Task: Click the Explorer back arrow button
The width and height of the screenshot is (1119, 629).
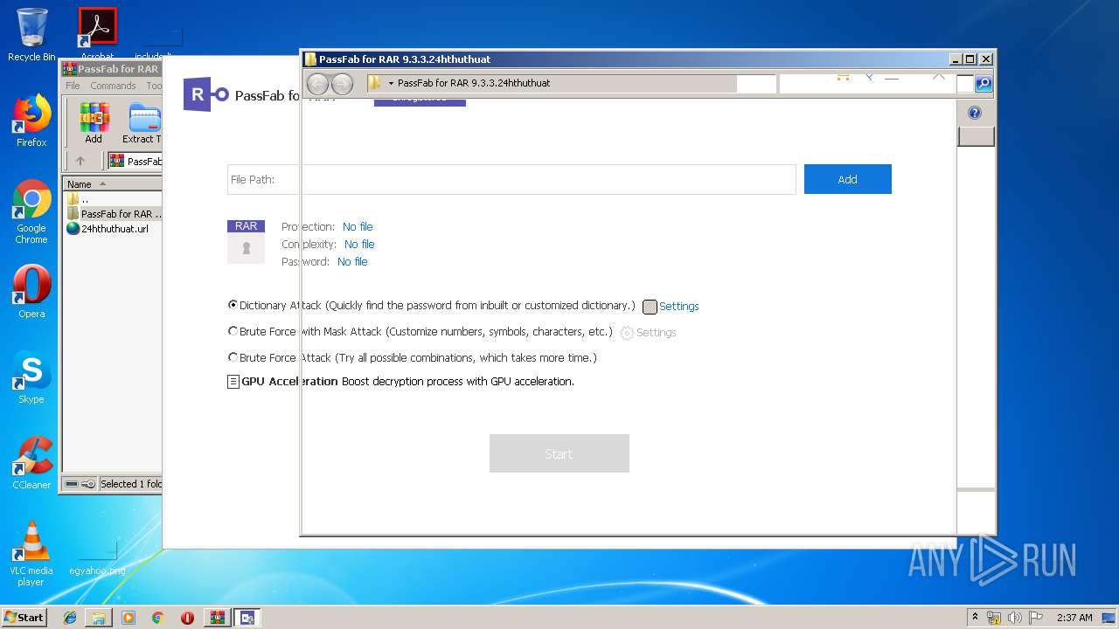Action: 317,84
